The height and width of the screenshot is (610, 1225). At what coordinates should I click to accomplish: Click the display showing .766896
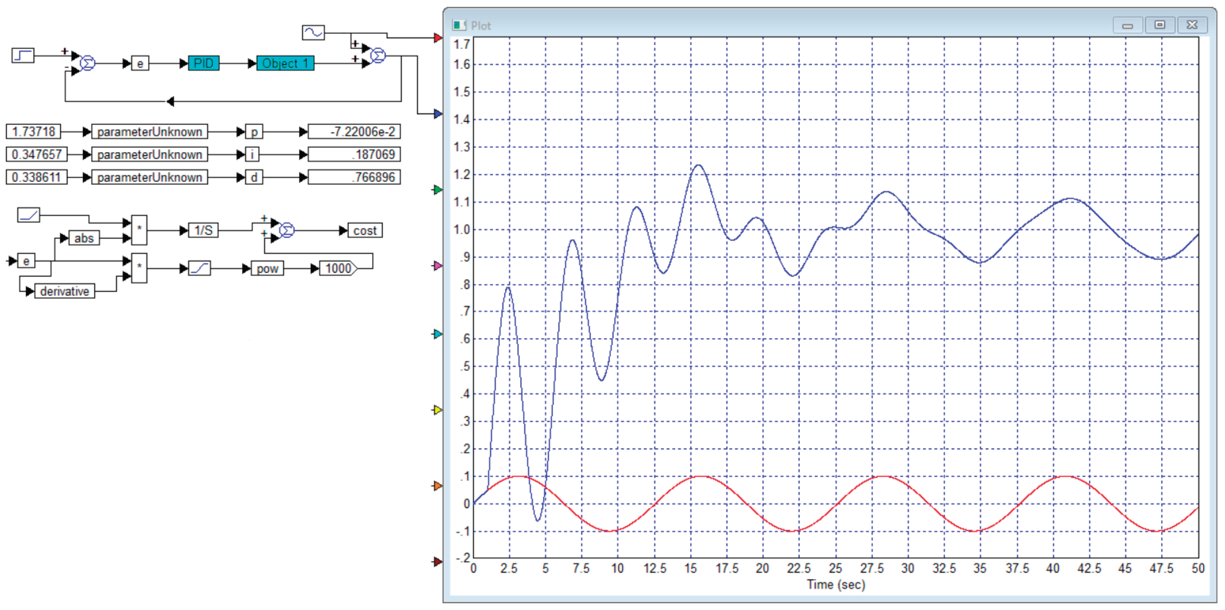[x=354, y=177]
